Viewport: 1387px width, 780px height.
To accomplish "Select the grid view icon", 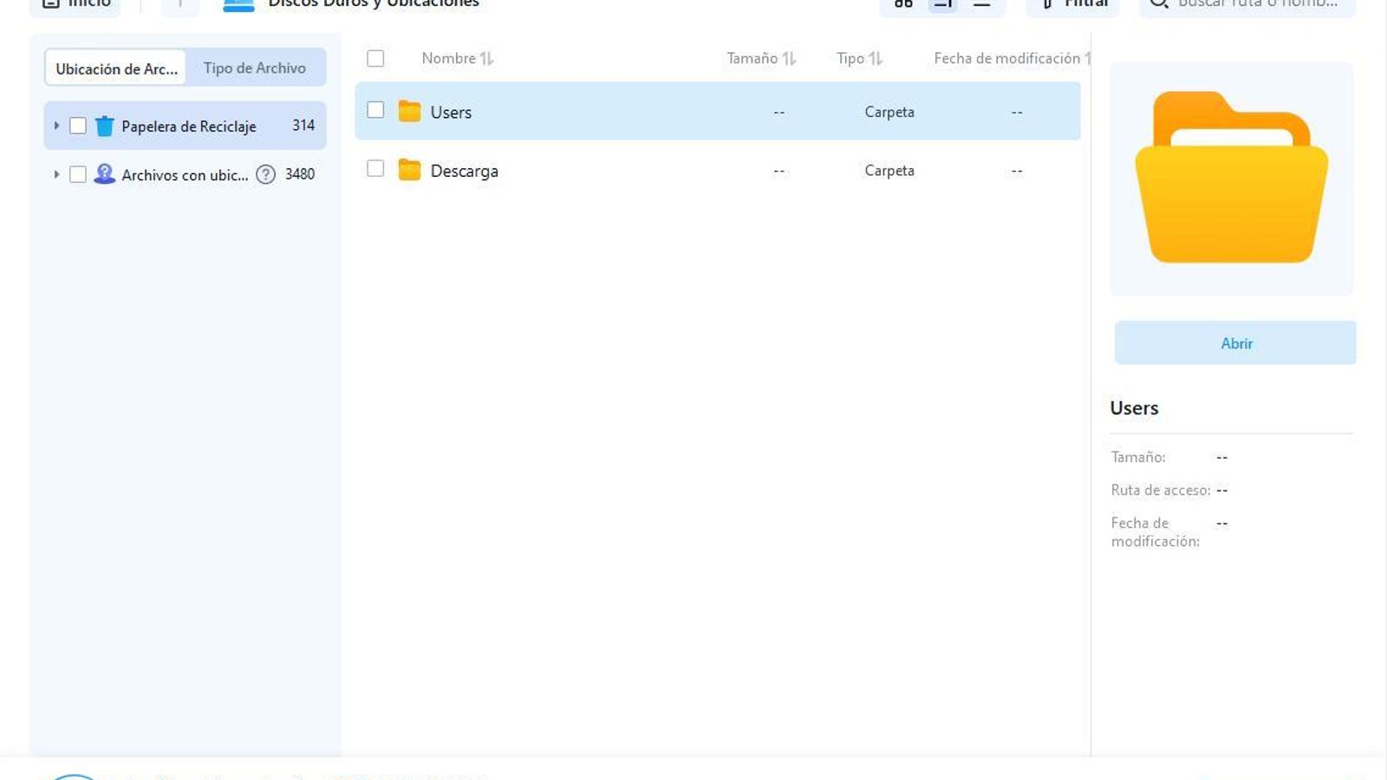I will coord(903,3).
